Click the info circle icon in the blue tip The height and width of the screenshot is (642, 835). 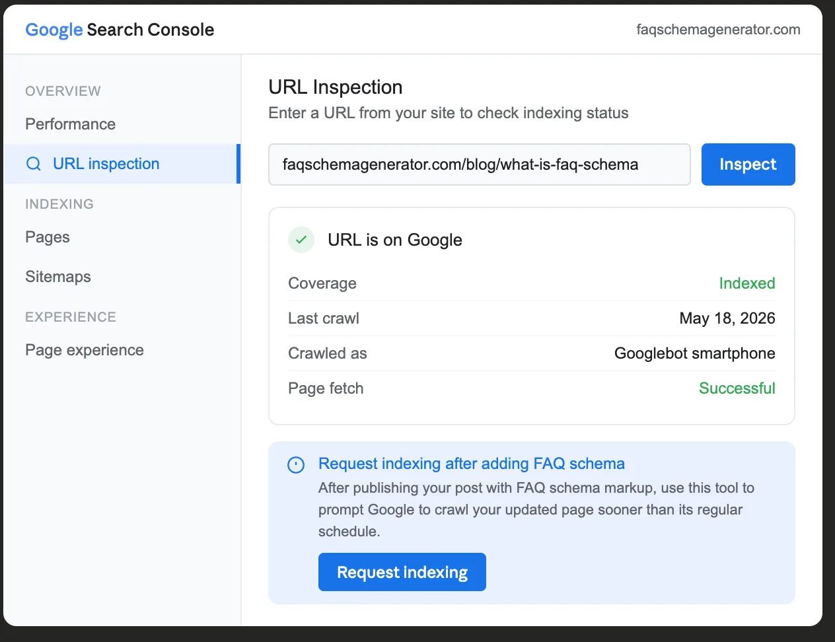click(x=296, y=465)
